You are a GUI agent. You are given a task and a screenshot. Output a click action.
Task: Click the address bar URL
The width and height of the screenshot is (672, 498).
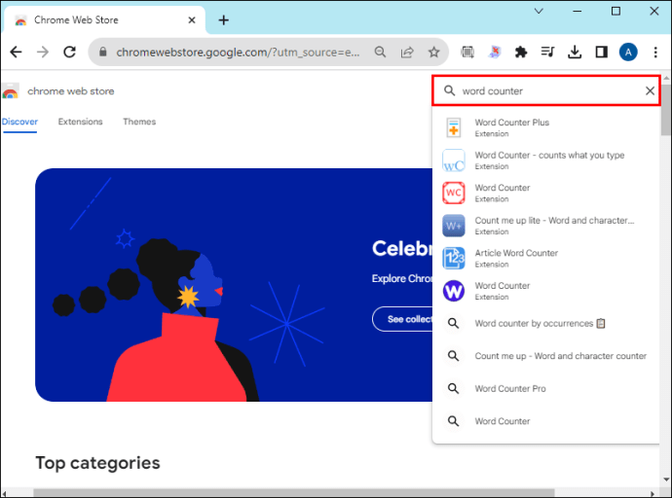pyautogui.click(x=238, y=53)
